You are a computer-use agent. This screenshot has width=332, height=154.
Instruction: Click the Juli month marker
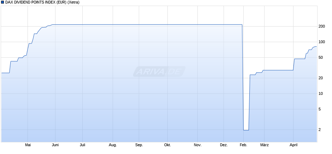pyautogui.click(x=82, y=145)
